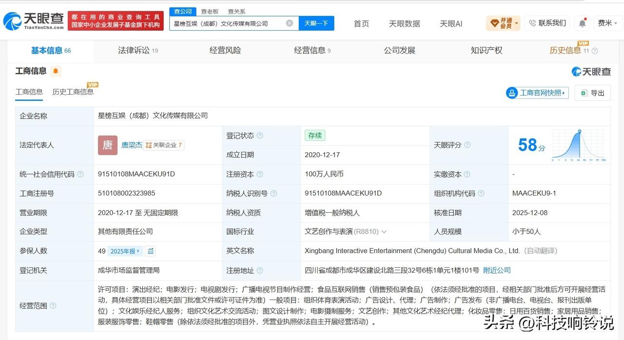Viewport: 624px width, 340px height.
Task: Click the person icon in 工商官网快照
Action: (x=512, y=93)
